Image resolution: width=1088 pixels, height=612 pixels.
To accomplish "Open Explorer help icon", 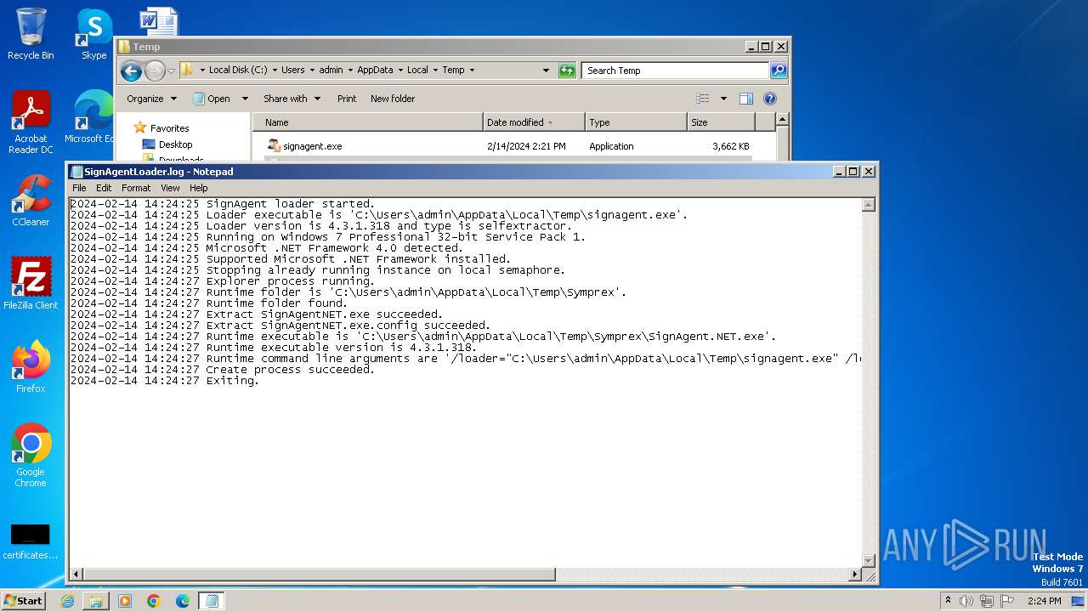I will coord(769,99).
